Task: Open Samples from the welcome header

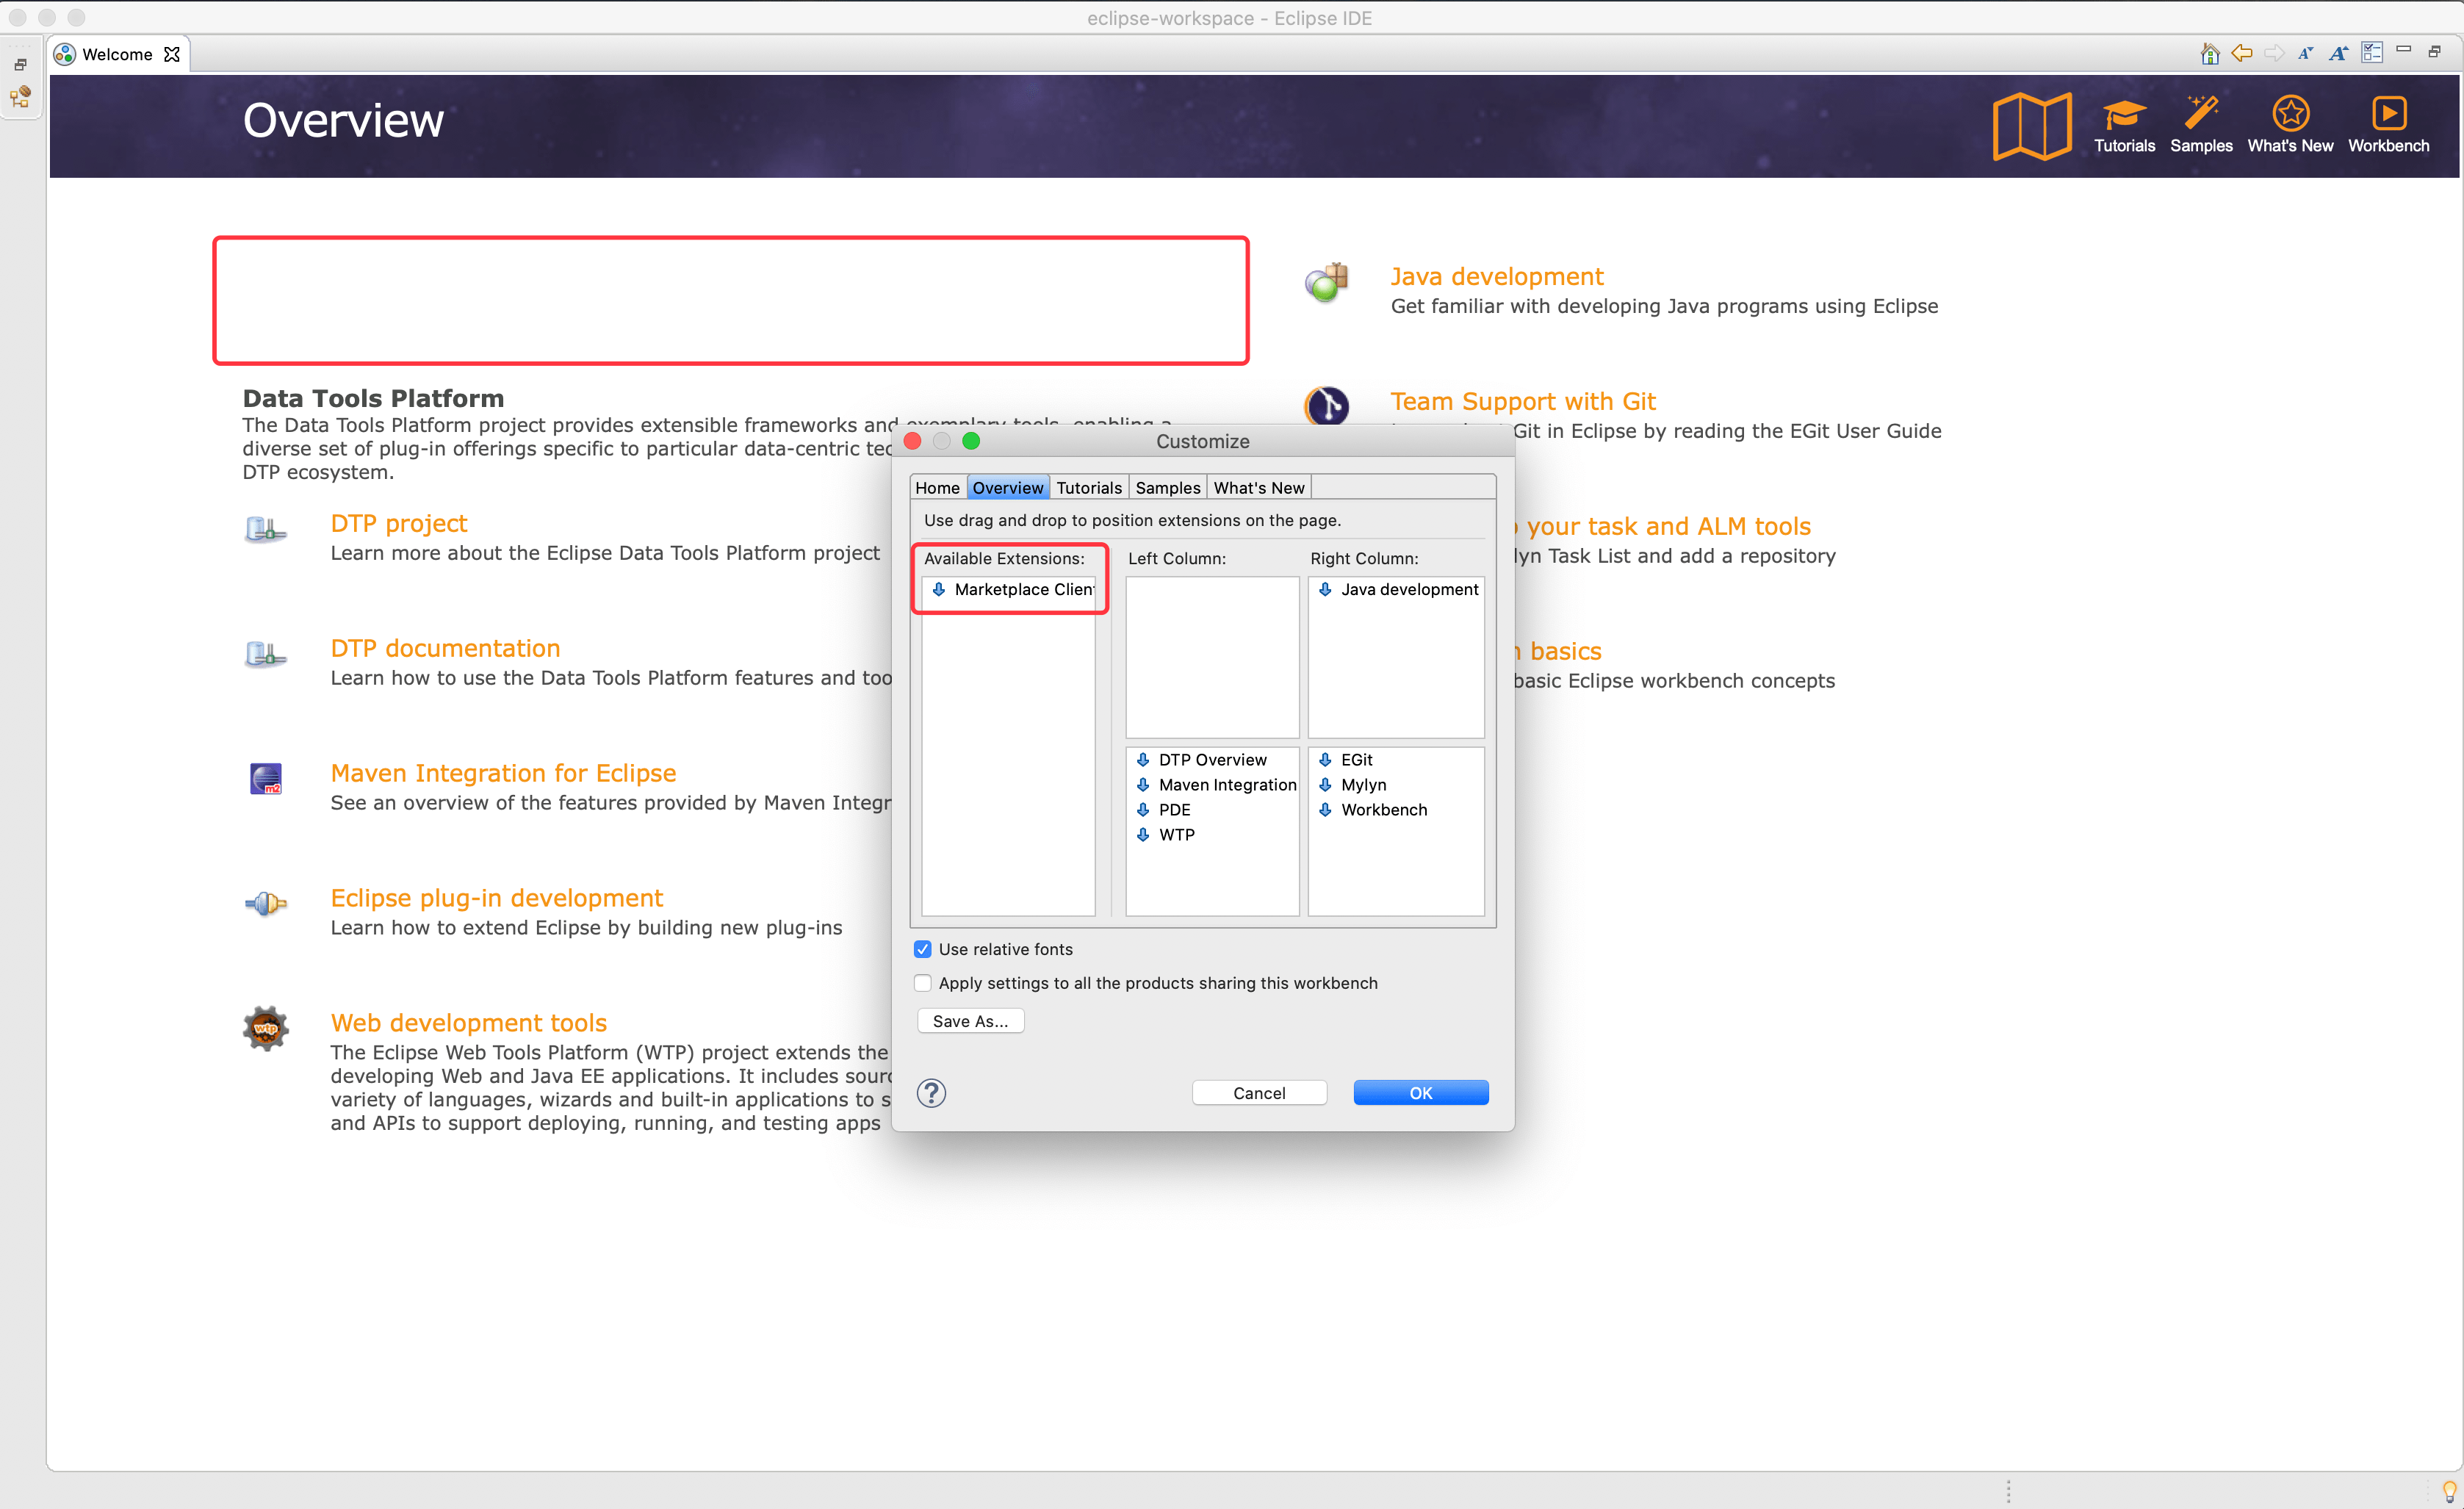Action: coord(2201,126)
